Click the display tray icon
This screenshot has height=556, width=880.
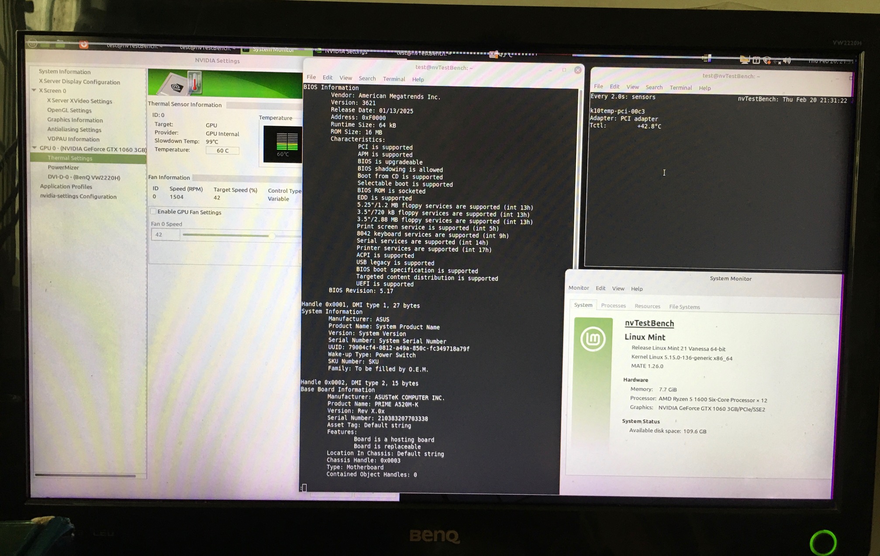coord(745,60)
